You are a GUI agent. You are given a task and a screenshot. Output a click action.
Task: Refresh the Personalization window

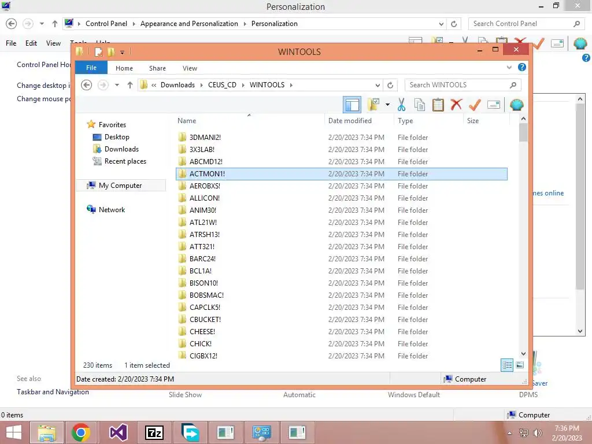point(454,24)
